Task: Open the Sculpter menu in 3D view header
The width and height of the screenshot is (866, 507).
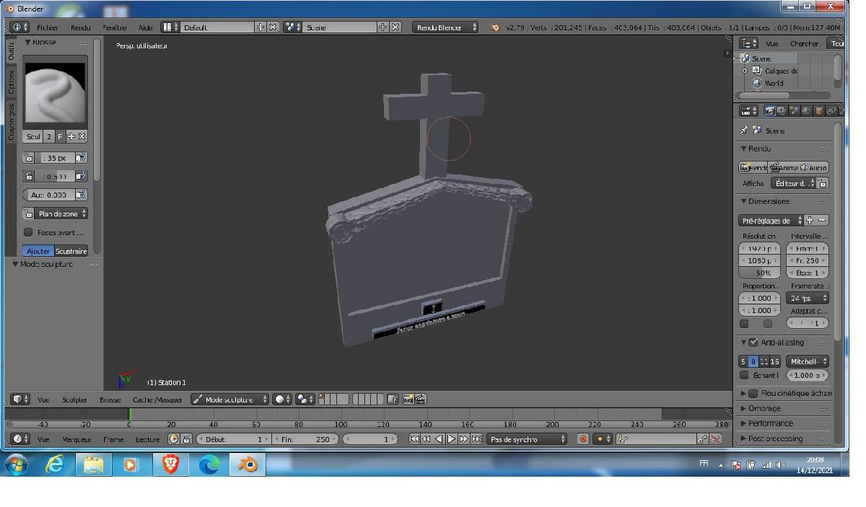Action: pyautogui.click(x=74, y=400)
